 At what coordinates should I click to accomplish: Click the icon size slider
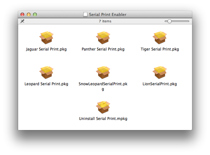tap(170, 21)
